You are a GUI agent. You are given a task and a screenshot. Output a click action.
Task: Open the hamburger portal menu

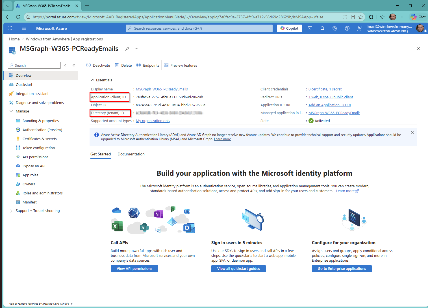tap(24, 28)
